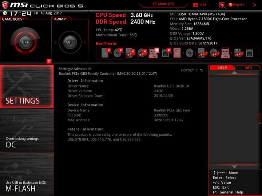Image resolution: width=262 pixels, height=196 pixels.
Task: Open the red question mark help
Action: click(49, 61)
